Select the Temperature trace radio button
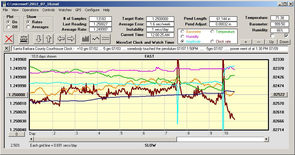 [212, 32]
